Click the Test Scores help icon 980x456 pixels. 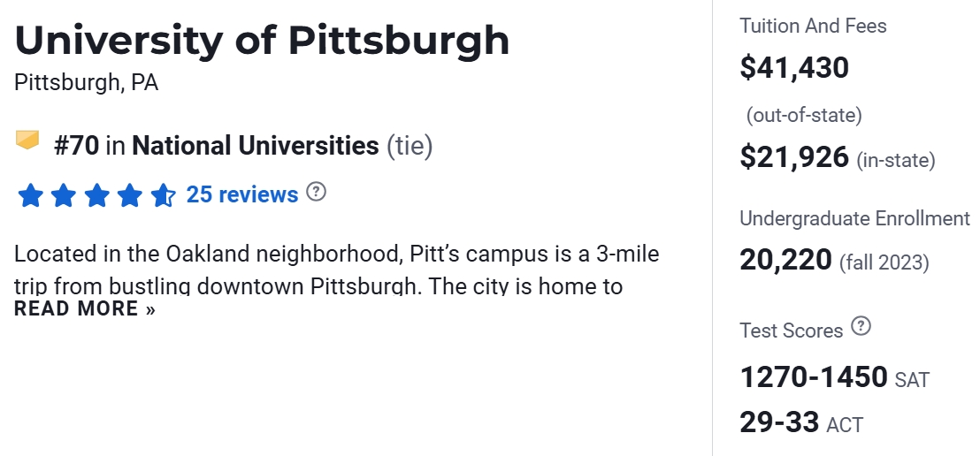click(861, 327)
